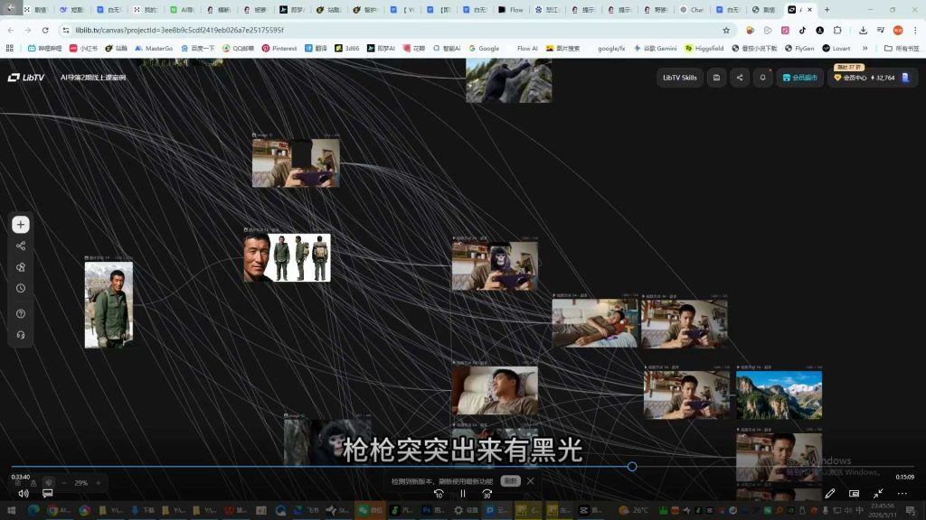926x520 pixels.
Task: Click the Windows Start button
Action: 11,510
